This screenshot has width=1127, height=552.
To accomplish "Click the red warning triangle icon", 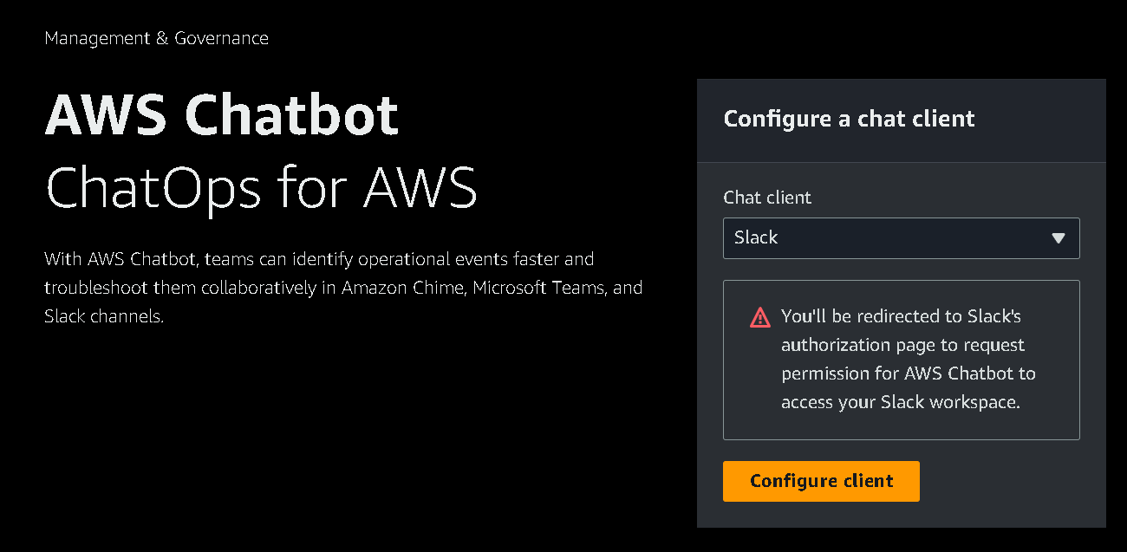I will tap(759, 317).
